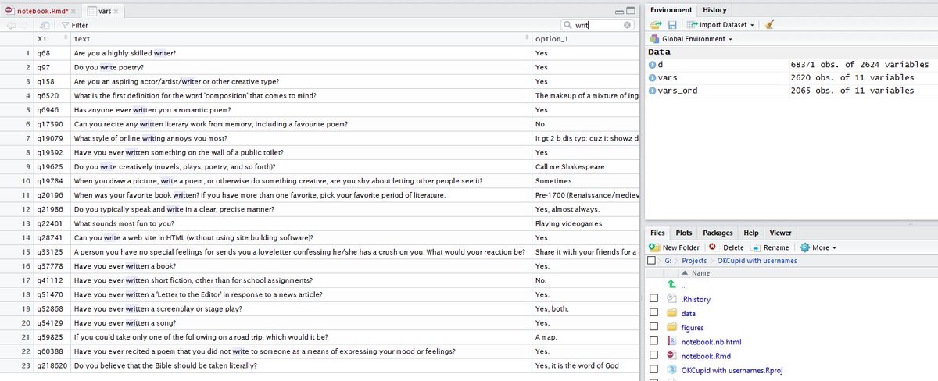The image size is (938, 381).
Task: Go to G: in the breadcrumb path
Action: (x=668, y=260)
